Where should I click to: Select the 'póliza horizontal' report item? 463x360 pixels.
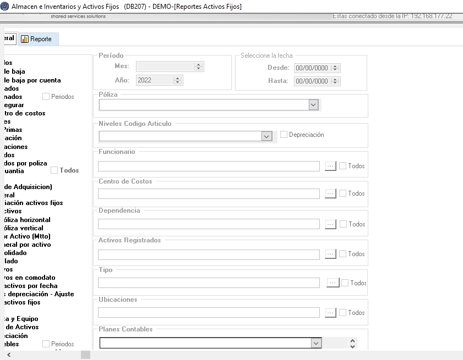tap(26, 220)
